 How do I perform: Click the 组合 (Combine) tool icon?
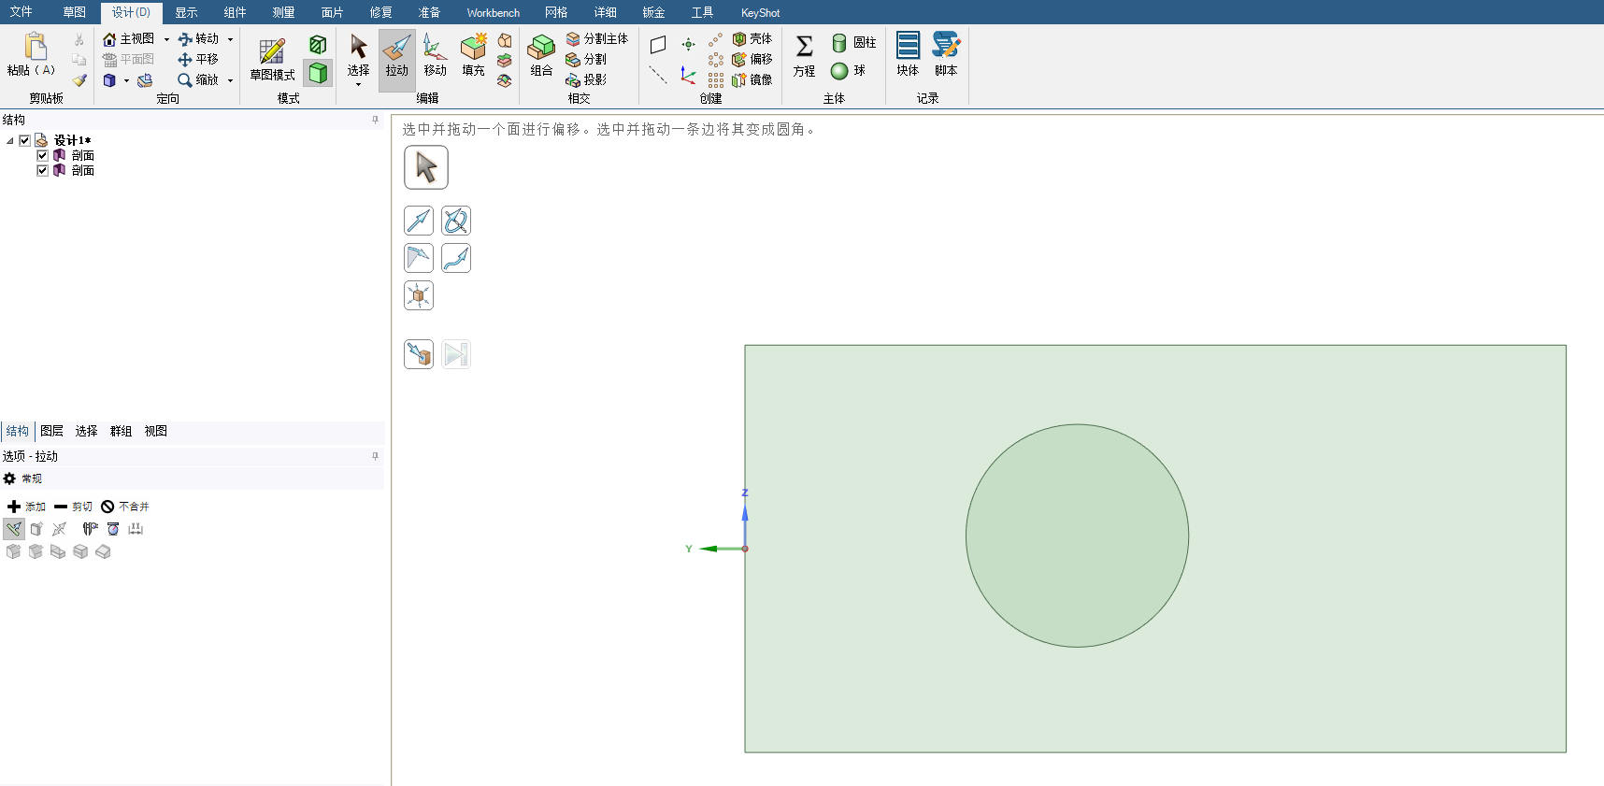541,57
